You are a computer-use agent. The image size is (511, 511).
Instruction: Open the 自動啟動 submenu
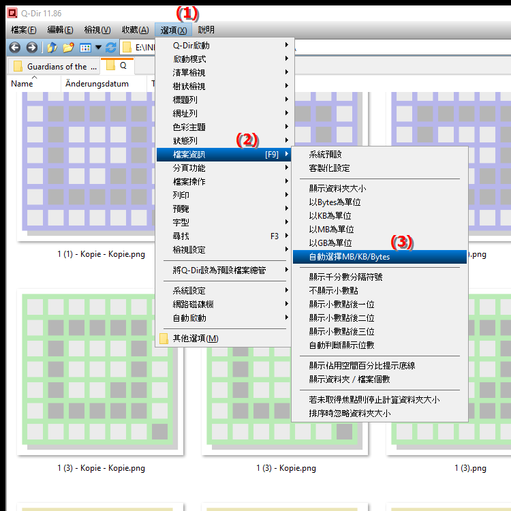click(x=225, y=318)
